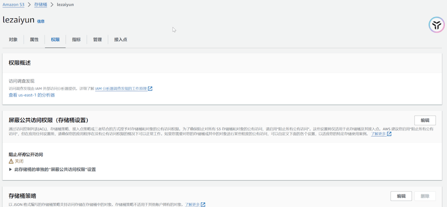Switch to the 属性 tab

coord(34,39)
